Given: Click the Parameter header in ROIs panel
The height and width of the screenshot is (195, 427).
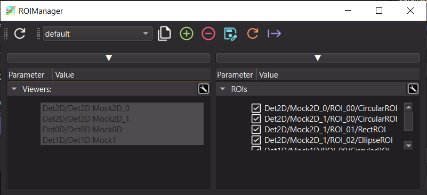Looking at the screenshot, I should coord(235,75).
